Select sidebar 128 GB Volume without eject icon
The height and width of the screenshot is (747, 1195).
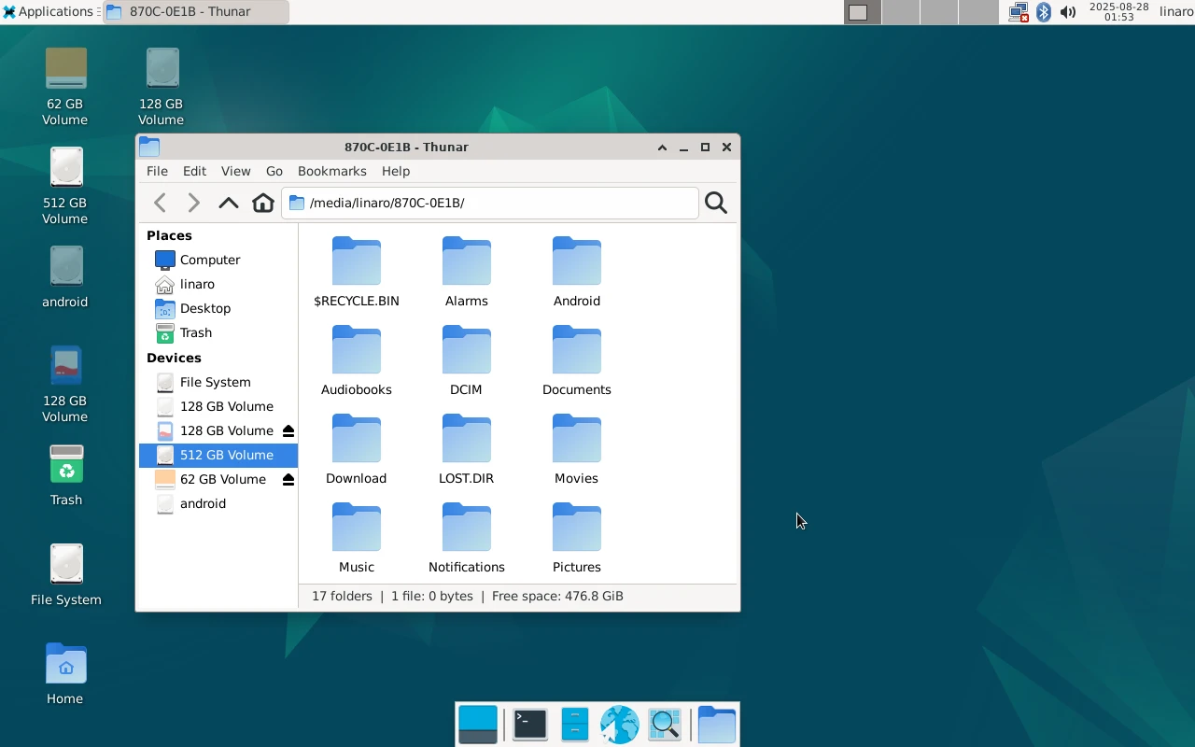(x=218, y=406)
